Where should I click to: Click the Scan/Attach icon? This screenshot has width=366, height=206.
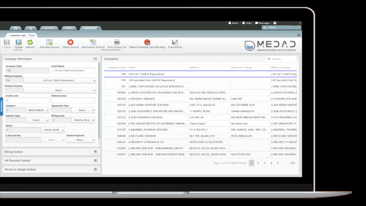tap(175, 42)
